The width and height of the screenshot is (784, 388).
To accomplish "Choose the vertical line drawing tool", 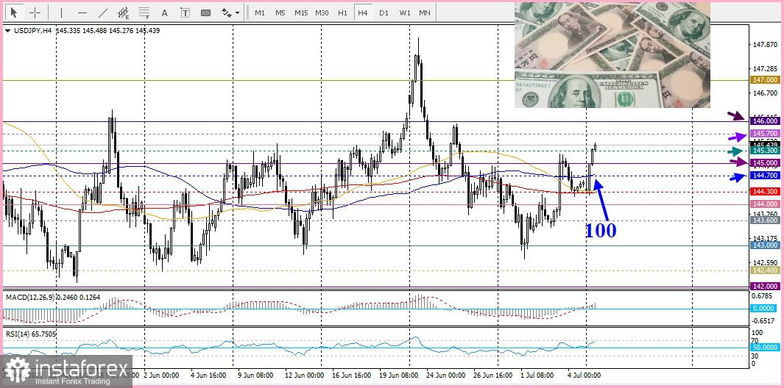I will (x=62, y=12).
